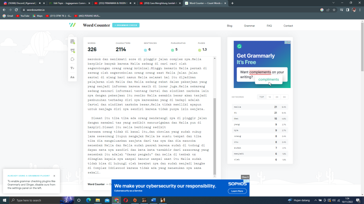
Task: Click the Sentences striped indicator icon
Action: (x=145, y=50)
